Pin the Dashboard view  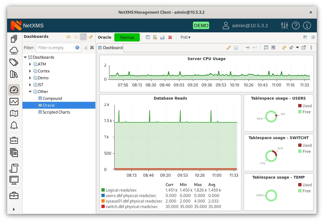tap(291, 47)
